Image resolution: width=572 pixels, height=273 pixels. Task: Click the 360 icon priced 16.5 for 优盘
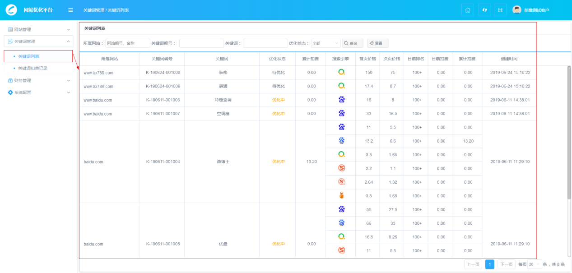coord(342,237)
